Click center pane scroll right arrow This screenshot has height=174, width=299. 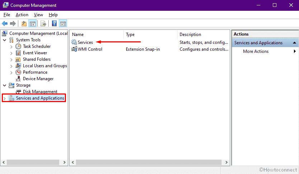[x=226, y=162]
